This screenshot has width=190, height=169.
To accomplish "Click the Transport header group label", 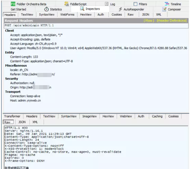I will pos(13,92).
